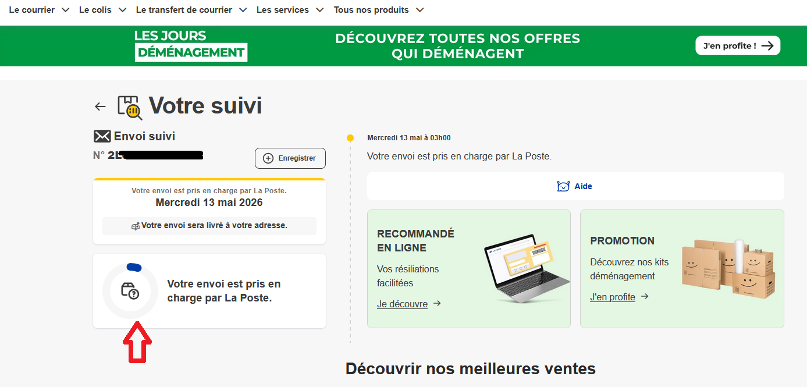Click the Aide chatbot face icon

(563, 186)
